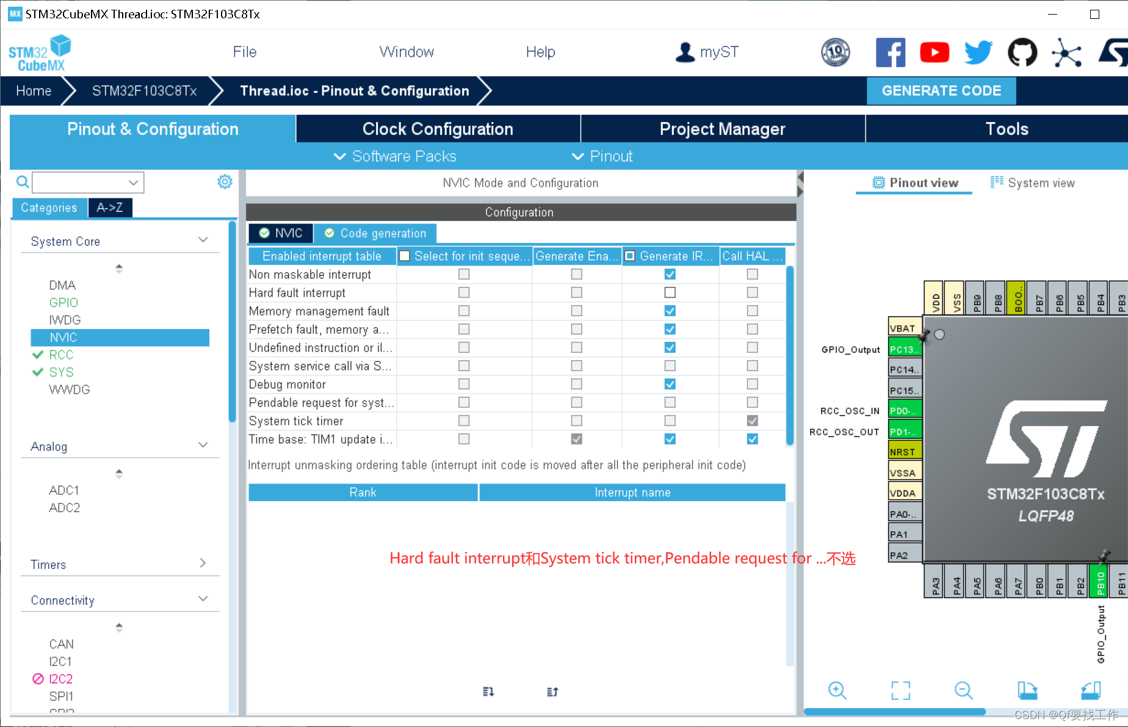
Task: Select the NRST pin
Action: pyautogui.click(x=904, y=452)
